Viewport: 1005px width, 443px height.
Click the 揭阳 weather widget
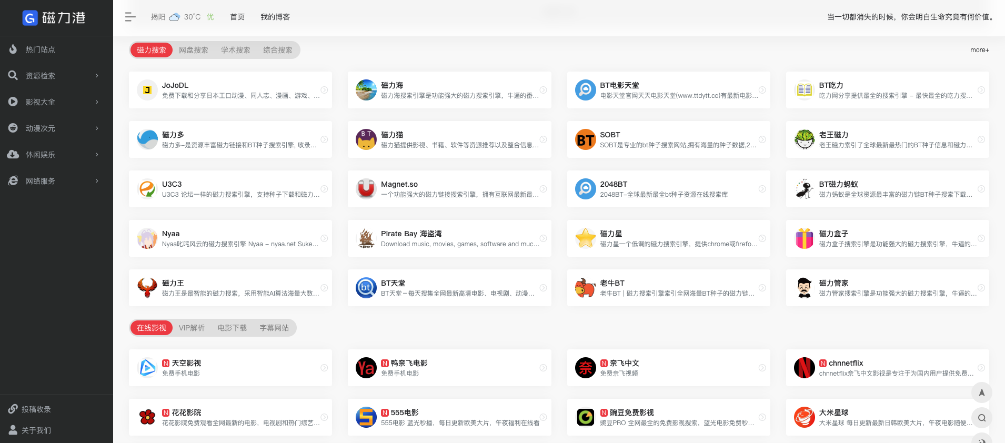pos(182,17)
